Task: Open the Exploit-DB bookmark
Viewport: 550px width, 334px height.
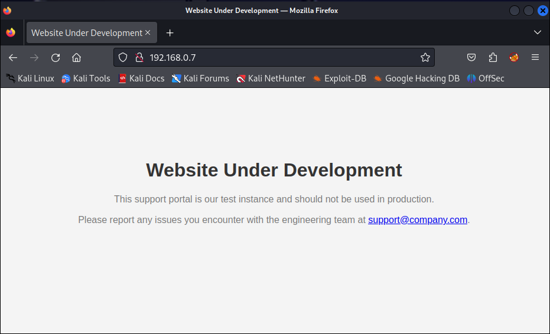Action: (340, 78)
